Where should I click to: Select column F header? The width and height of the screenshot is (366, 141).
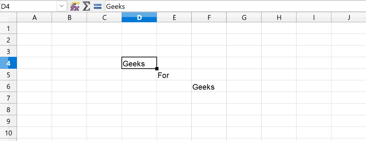click(x=209, y=18)
